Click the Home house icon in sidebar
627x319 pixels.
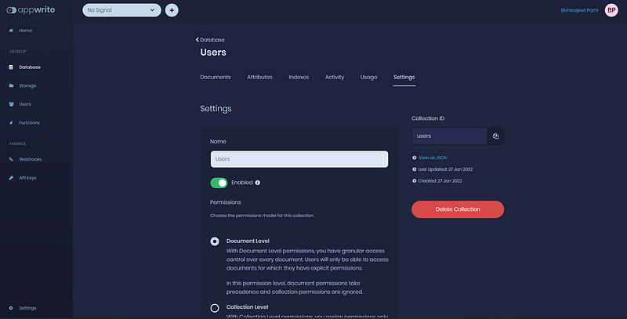pyautogui.click(x=11, y=31)
